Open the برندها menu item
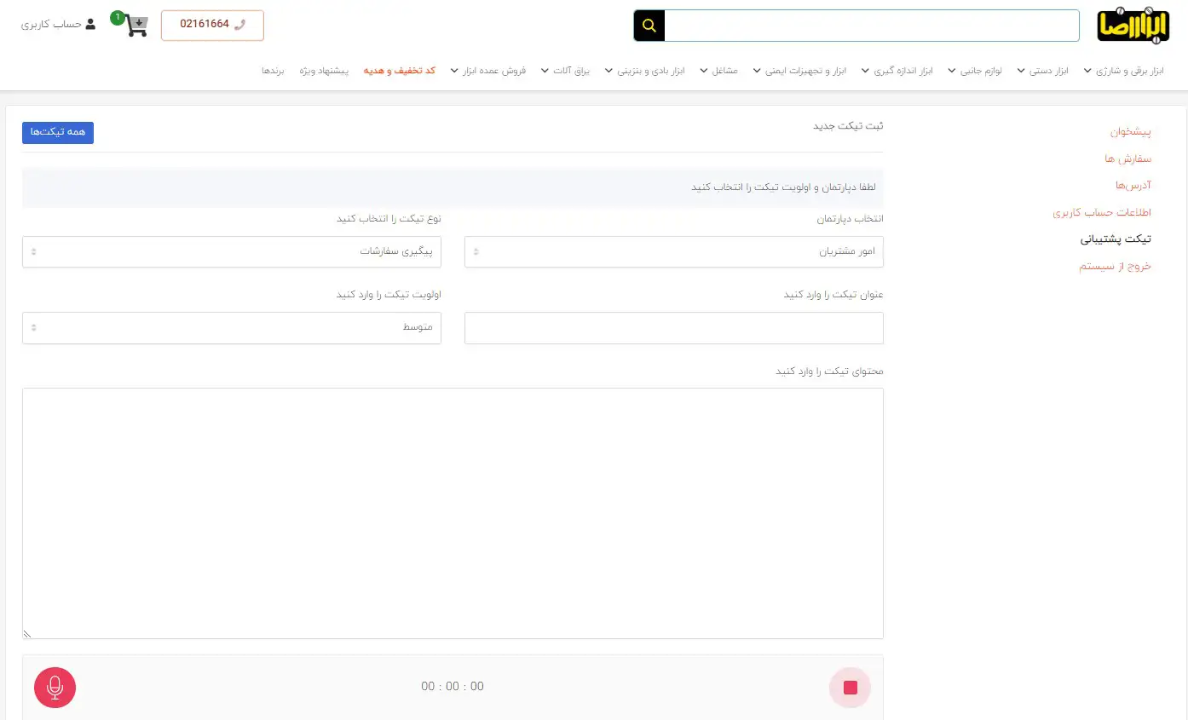 [273, 71]
